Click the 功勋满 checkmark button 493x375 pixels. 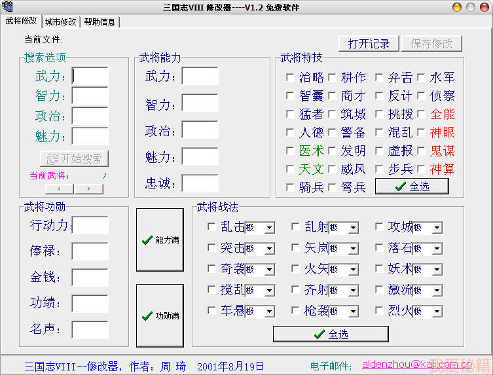click(160, 316)
